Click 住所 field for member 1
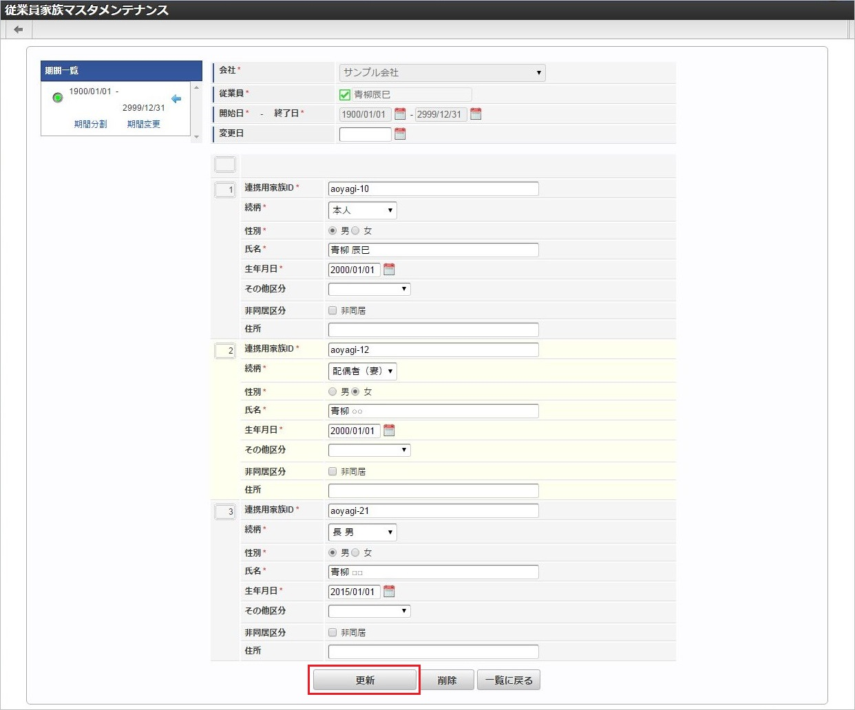The height and width of the screenshot is (710, 855). 434,330
